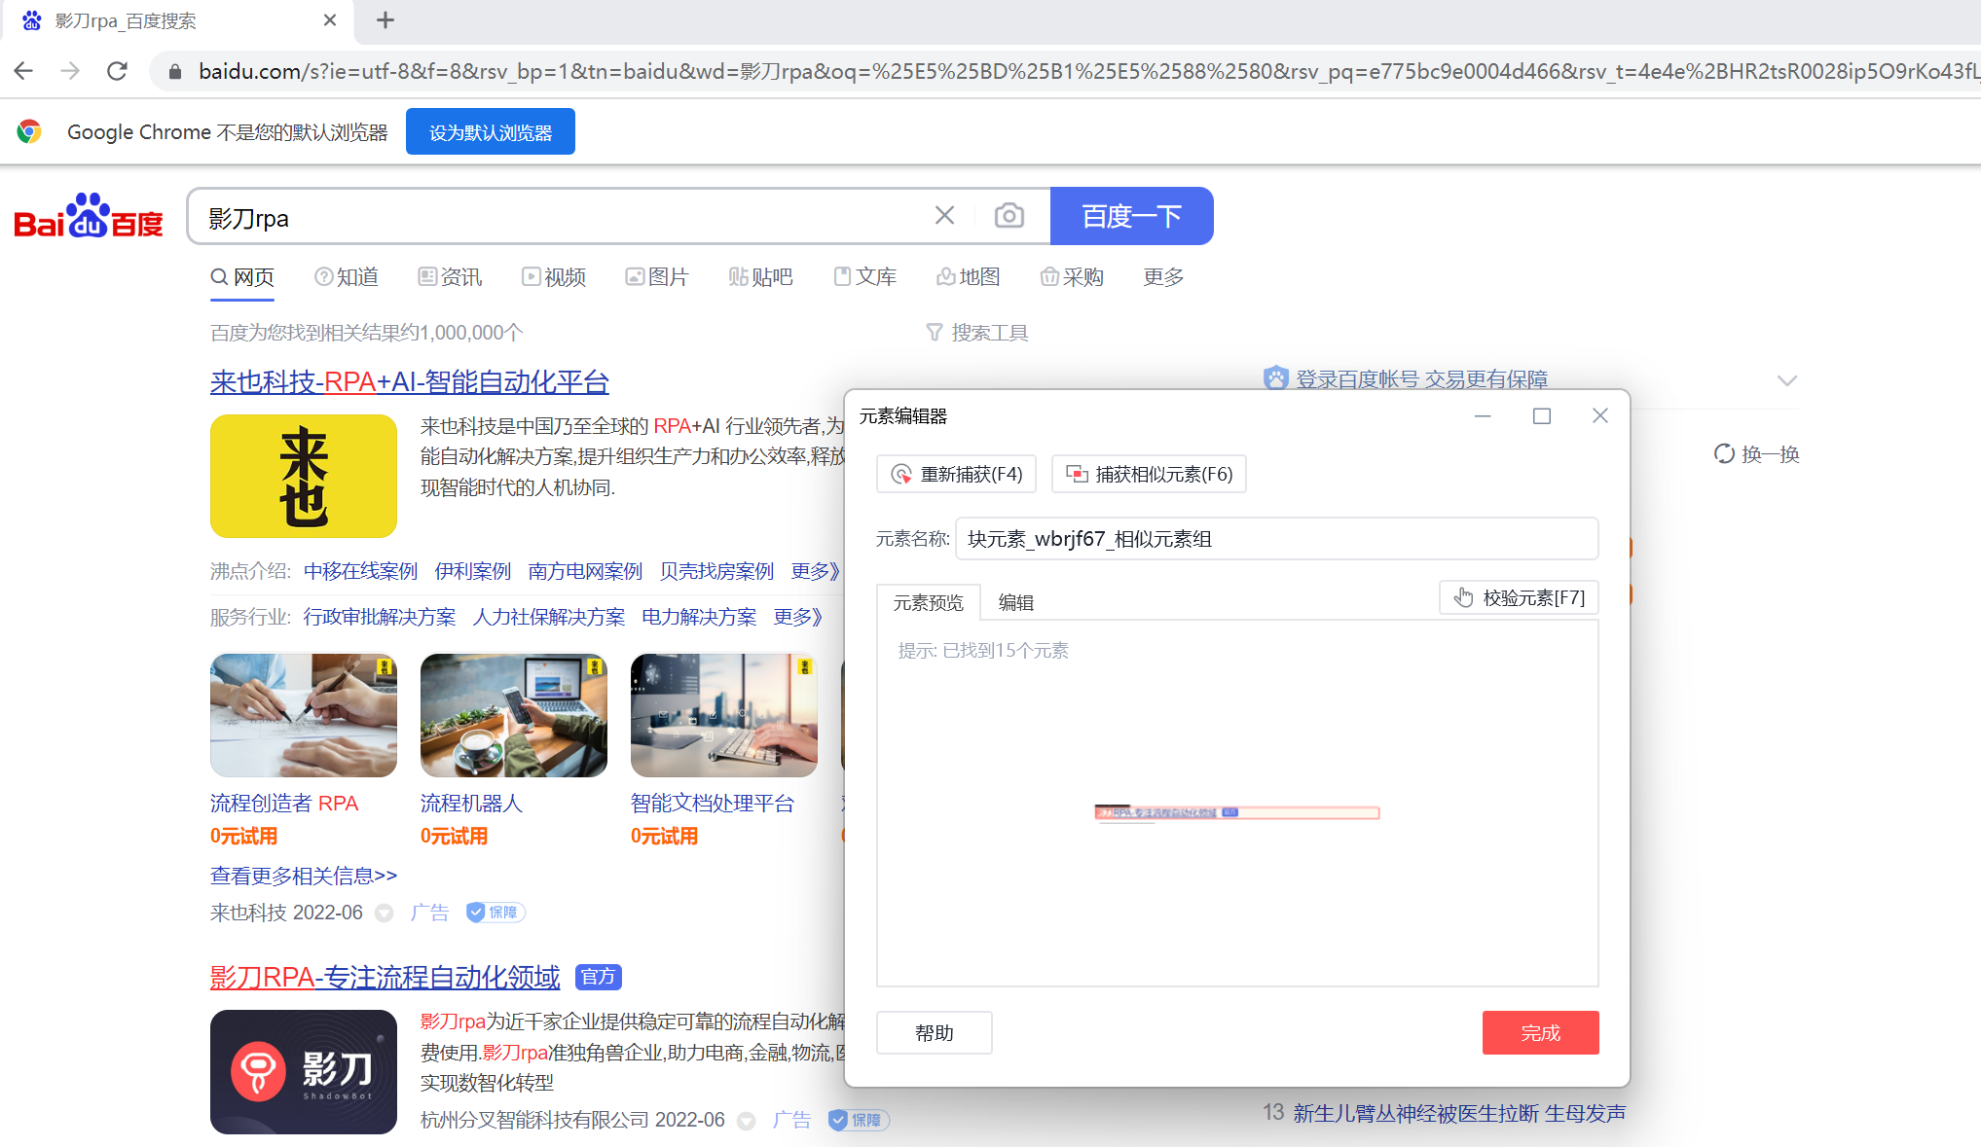The width and height of the screenshot is (1981, 1147).
Task: Open 贝壳找房案例 link
Action: coord(716,571)
